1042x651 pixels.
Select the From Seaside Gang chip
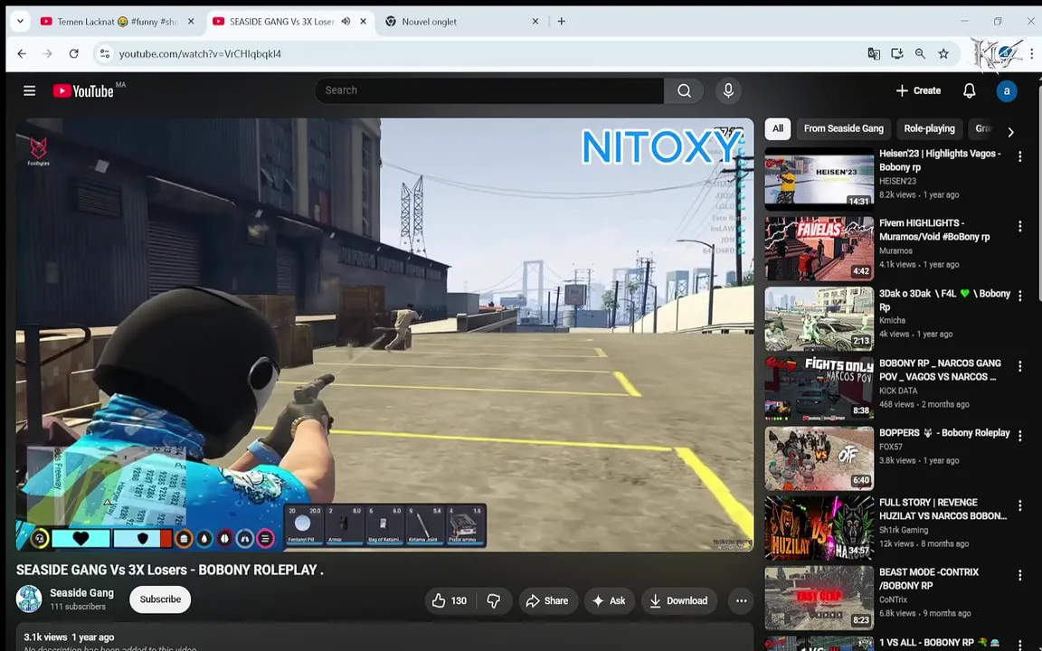pos(843,129)
